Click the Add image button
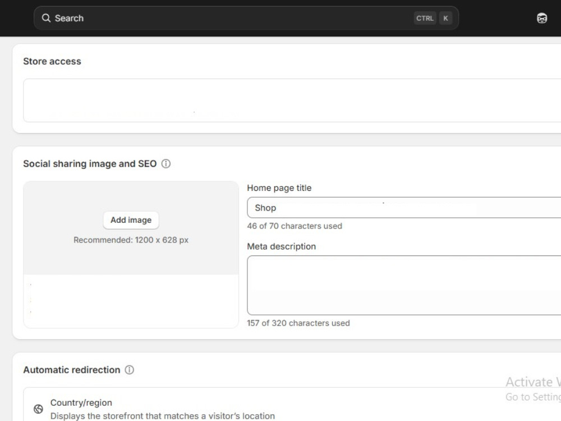 (131, 220)
